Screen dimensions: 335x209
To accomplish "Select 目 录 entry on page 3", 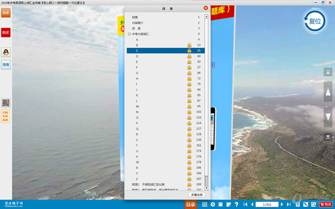I will pos(136,28).
